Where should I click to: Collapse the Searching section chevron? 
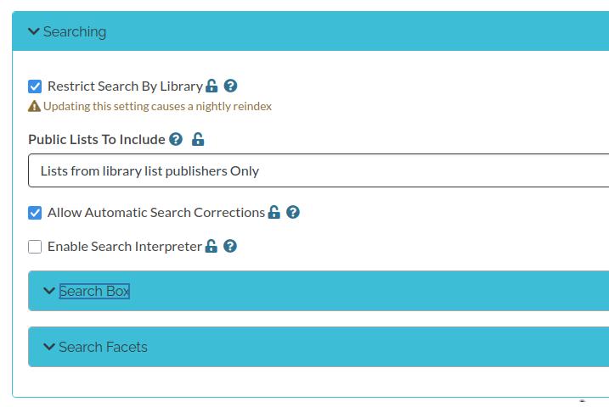[34, 31]
